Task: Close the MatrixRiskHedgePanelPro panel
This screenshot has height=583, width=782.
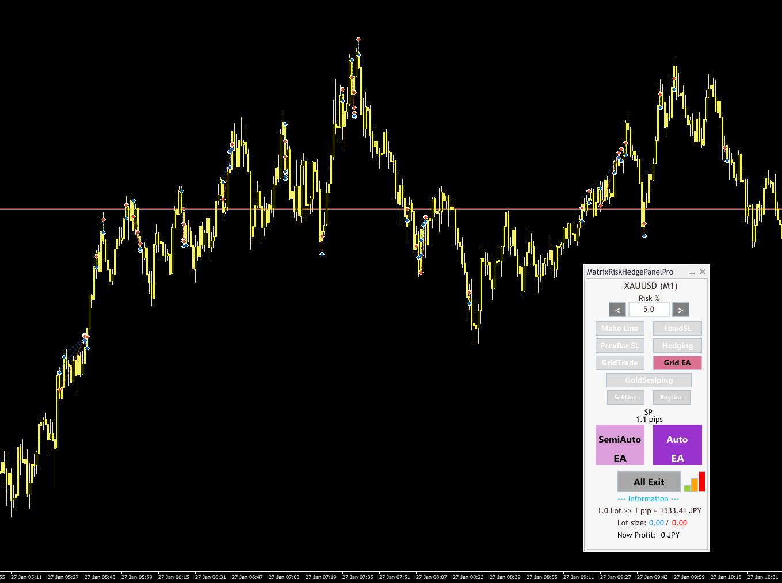Action: tap(703, 272)
